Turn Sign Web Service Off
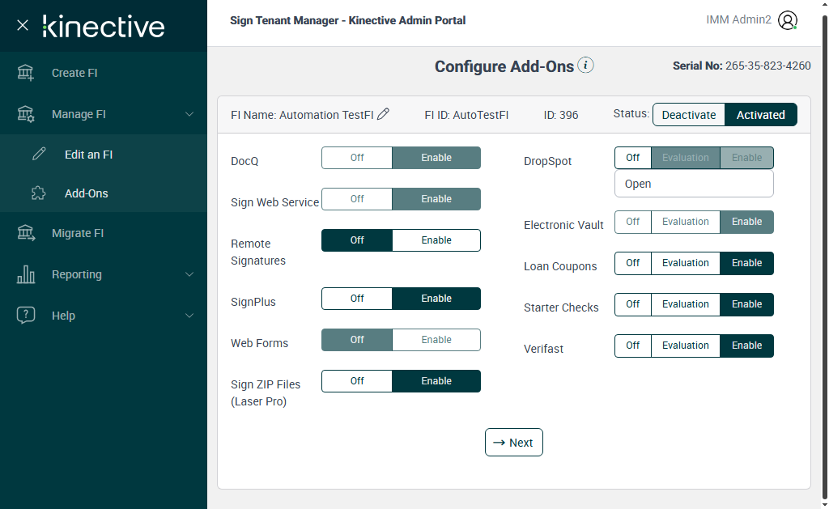Screen dimensions: 829x509 click(x=357, y=199)
